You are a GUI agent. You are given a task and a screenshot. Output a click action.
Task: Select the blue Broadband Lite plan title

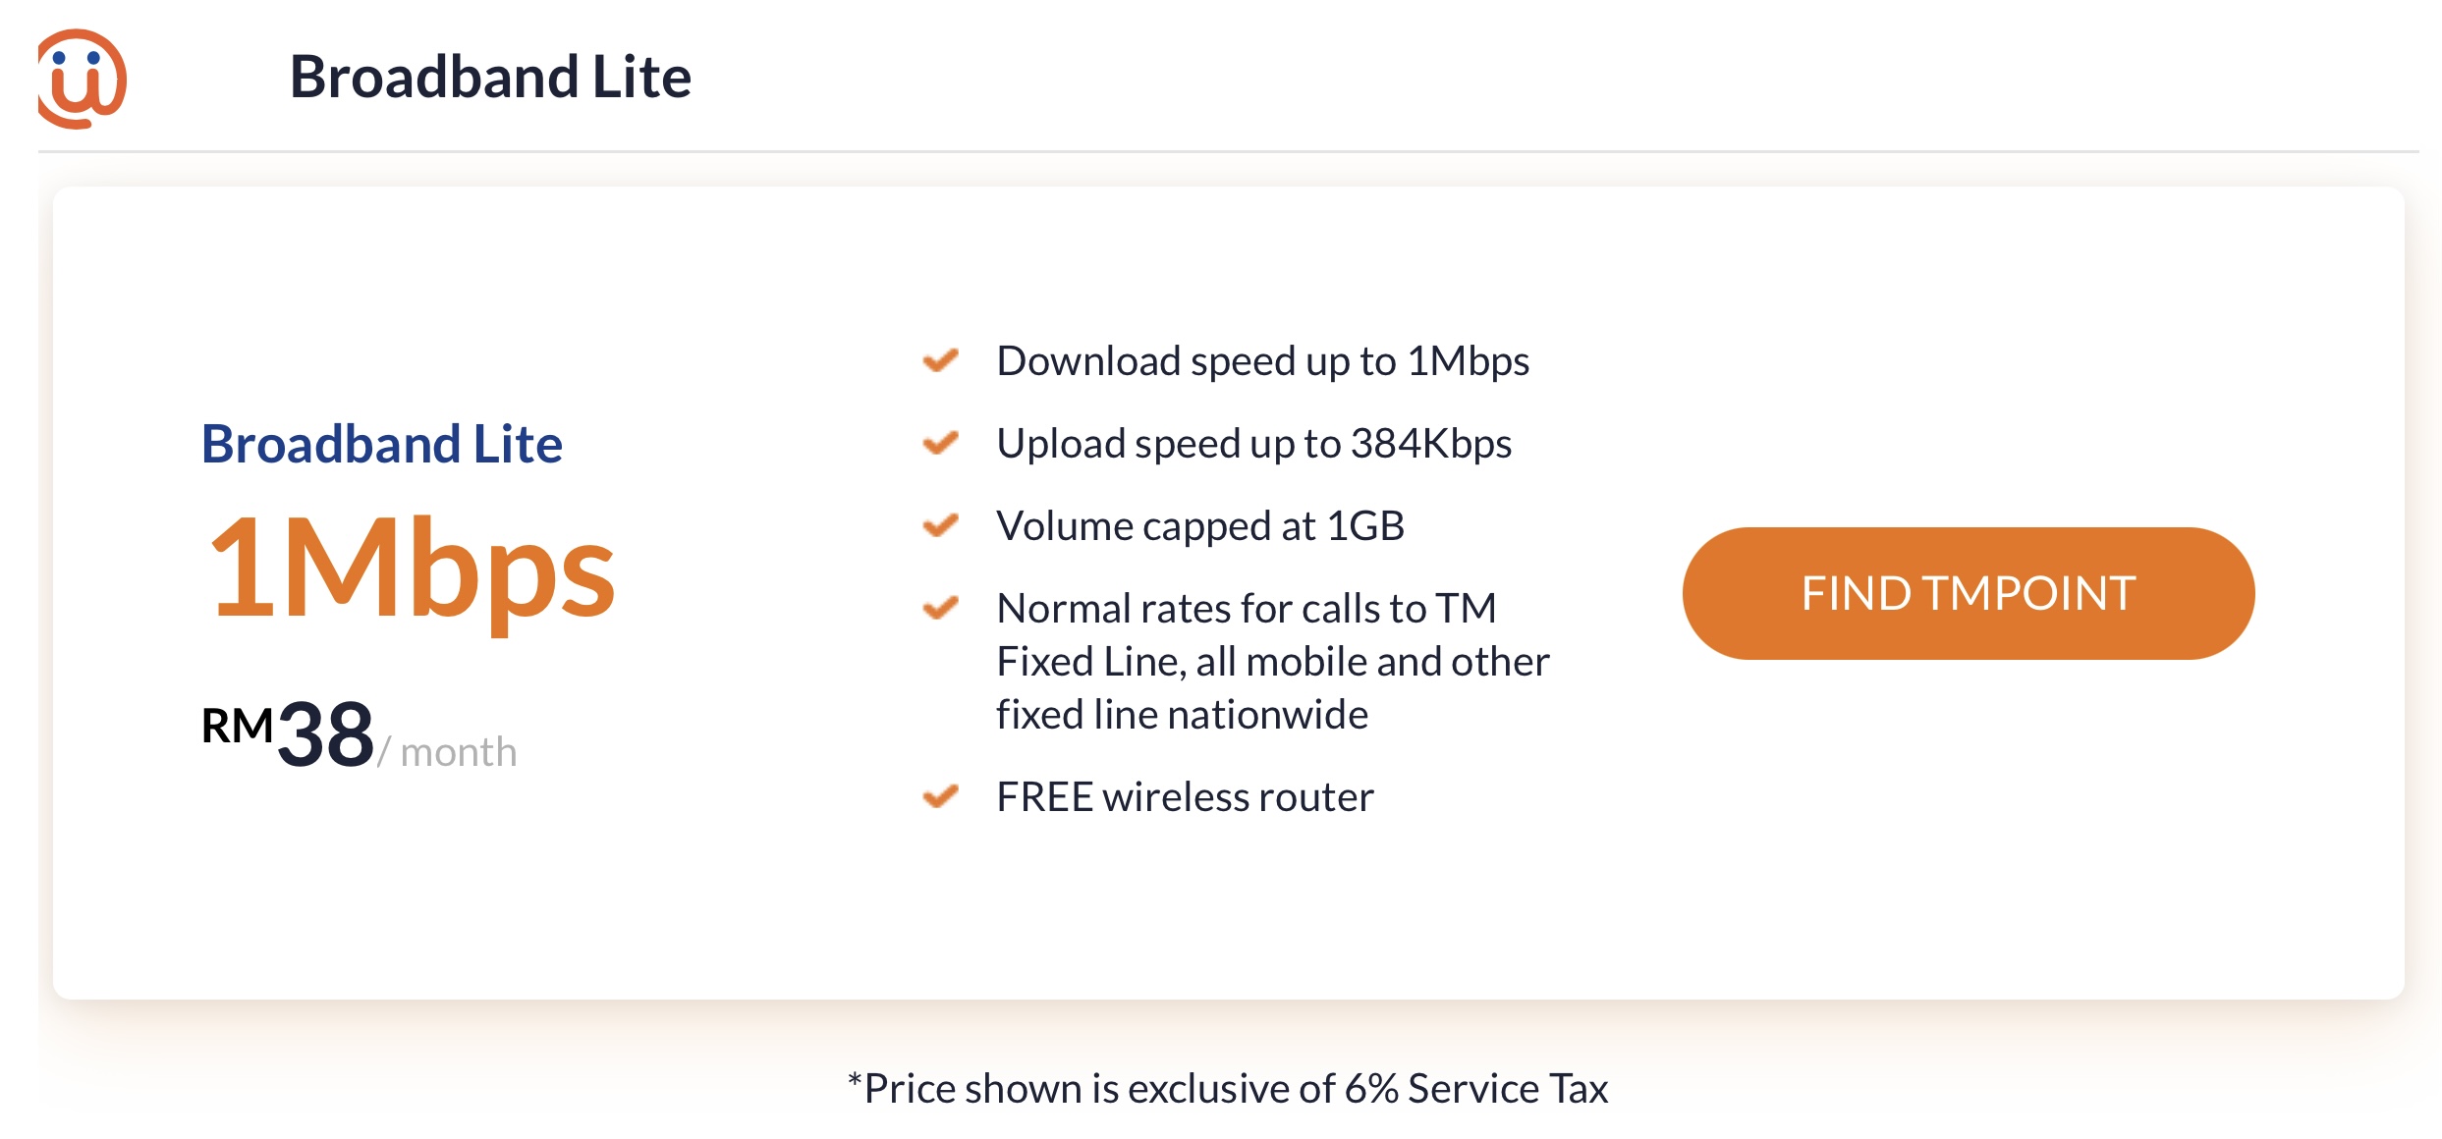pos(382,444)
